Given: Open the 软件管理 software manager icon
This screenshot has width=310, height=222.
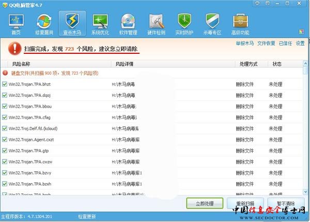Looking at the screenshot, I should (128, 24).
